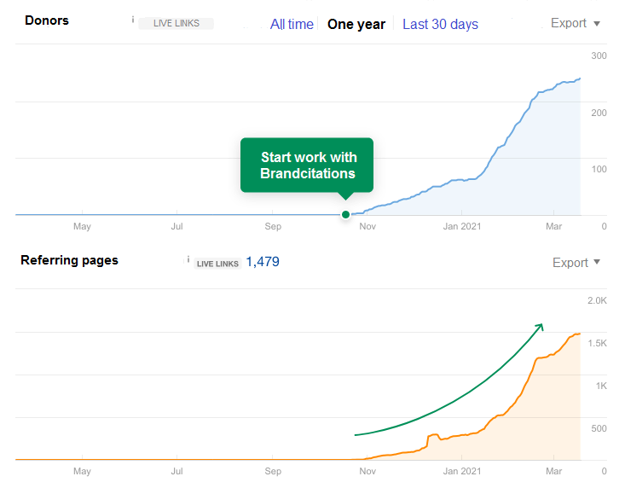This screenshot has width=625, height=488.
Task: Click the green arrowhead on Referring pages chart
Action: (539, 327)
